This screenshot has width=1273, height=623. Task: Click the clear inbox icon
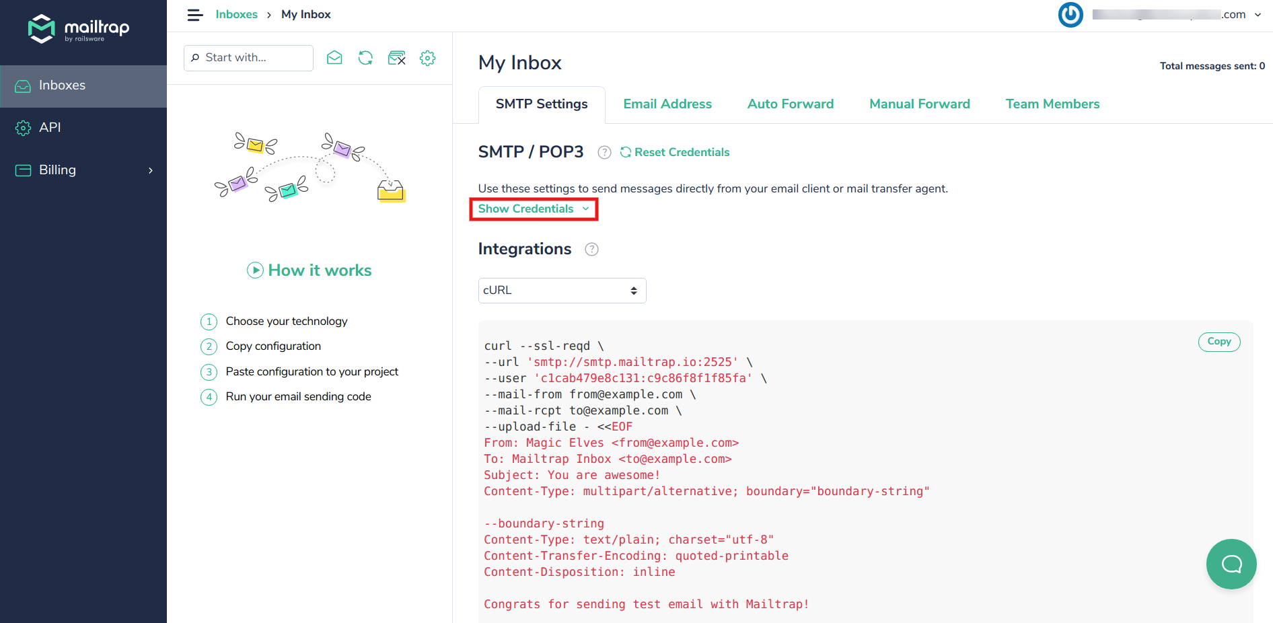397,58
